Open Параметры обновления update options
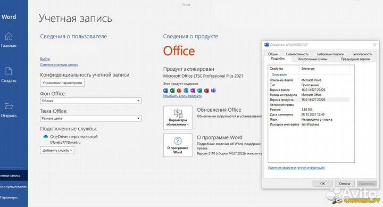 (x=178, y=118)
